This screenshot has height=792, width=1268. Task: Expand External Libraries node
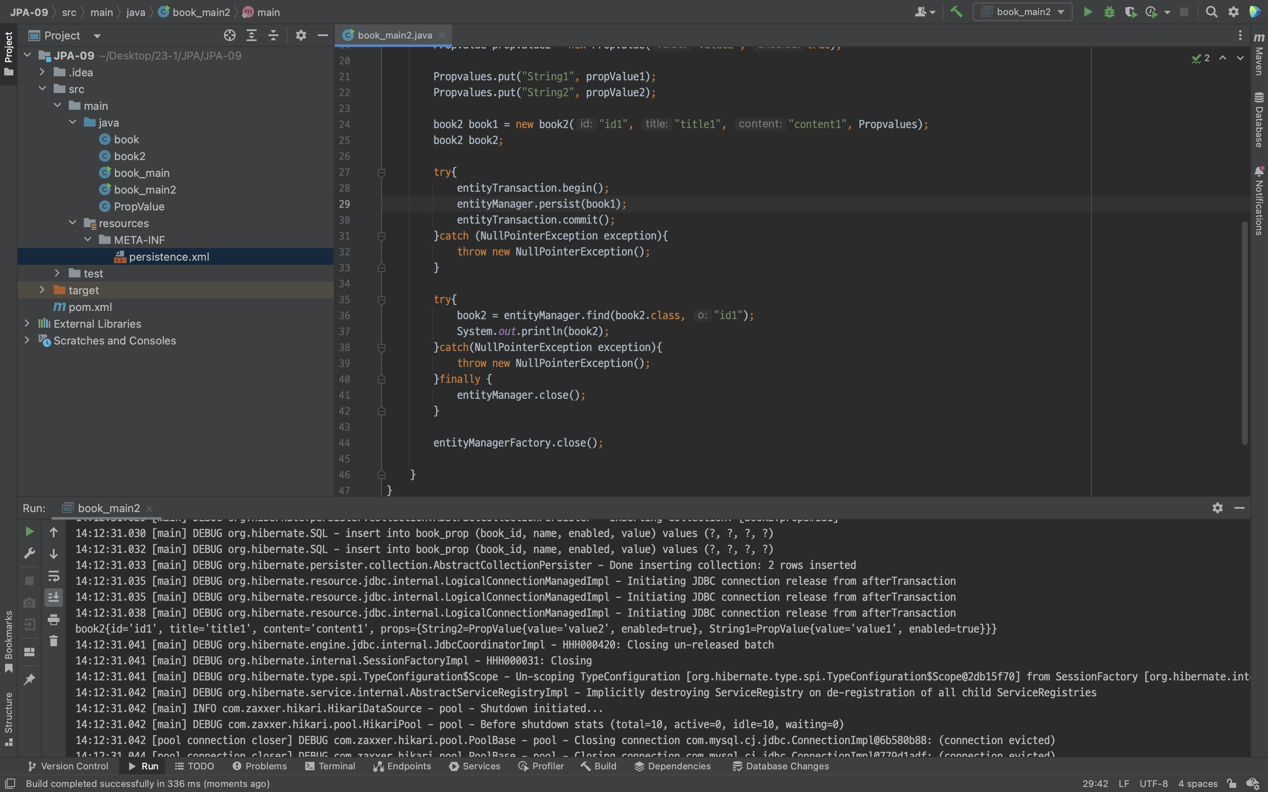click(27, 323)
